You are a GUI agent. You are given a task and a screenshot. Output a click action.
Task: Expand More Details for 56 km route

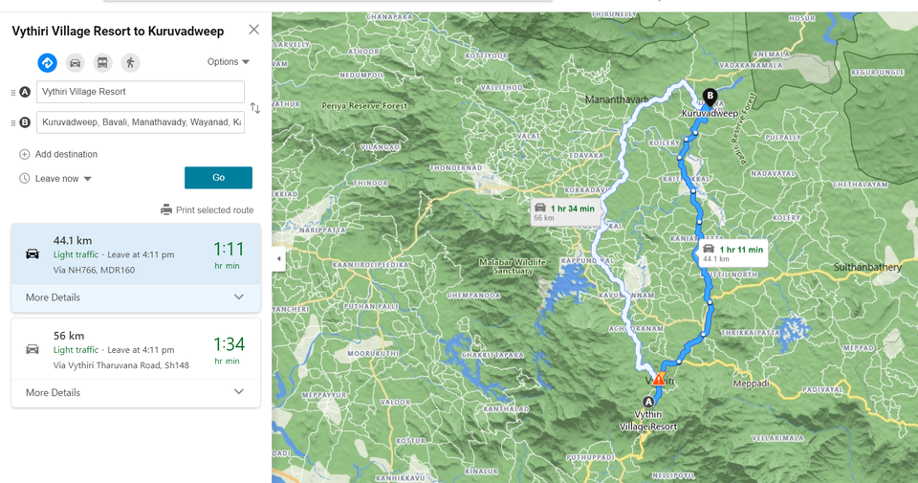[136, 392]
